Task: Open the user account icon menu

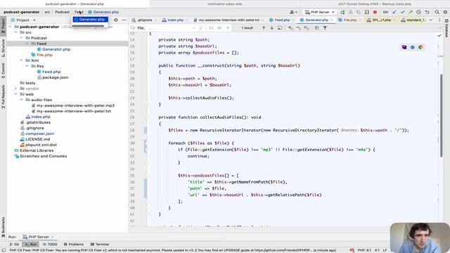Action: point(293,12)
